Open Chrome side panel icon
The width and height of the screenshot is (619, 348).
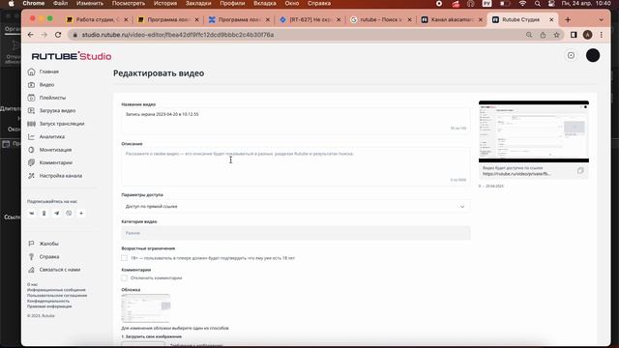tap(574, 35)
